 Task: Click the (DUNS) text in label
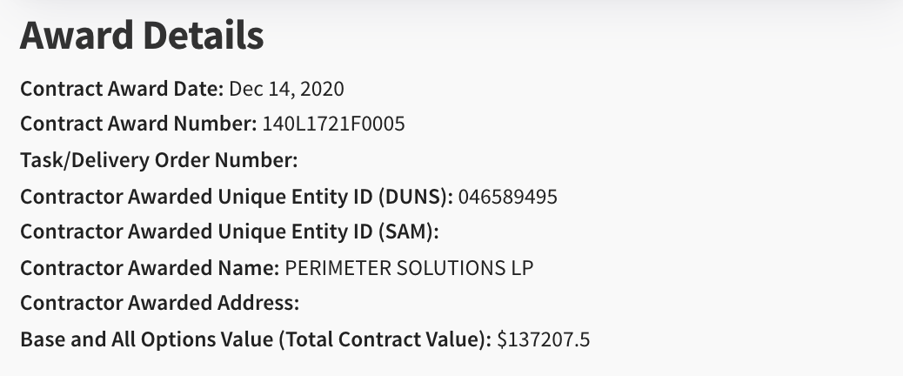[x=416, y=197]
